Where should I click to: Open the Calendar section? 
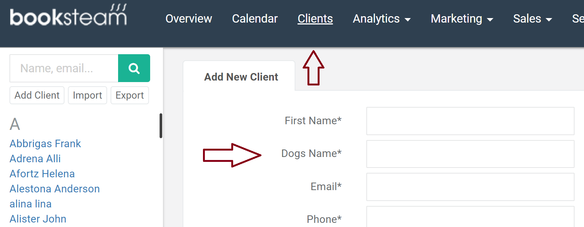(255, 18)
